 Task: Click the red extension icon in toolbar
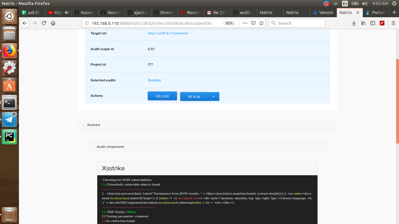tap(382, 23)
